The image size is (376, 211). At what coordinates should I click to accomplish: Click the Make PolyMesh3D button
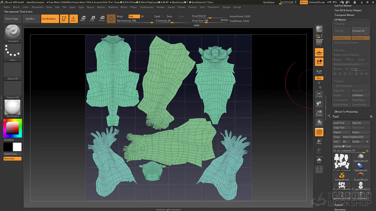(x=353, y=137)
